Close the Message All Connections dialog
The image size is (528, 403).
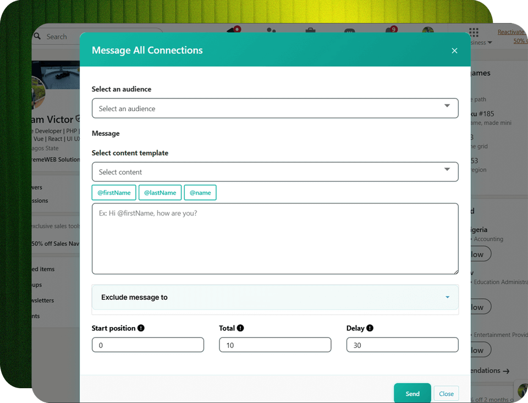454,51
